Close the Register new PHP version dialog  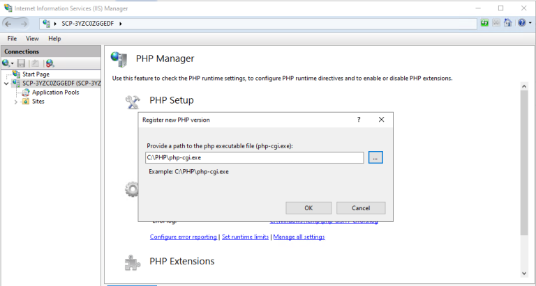(x=381, y=120)
